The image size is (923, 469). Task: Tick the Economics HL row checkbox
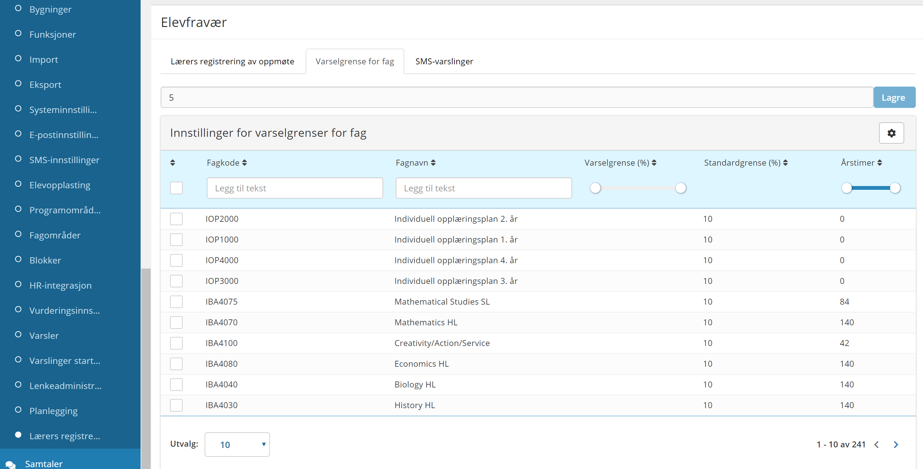point(176,364)
